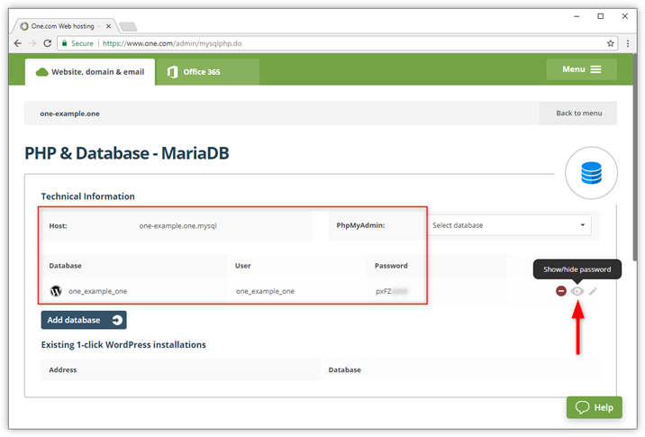This screenshot has height=437, width=645.
Task: Click the Address column header
Action: (62, 370)
